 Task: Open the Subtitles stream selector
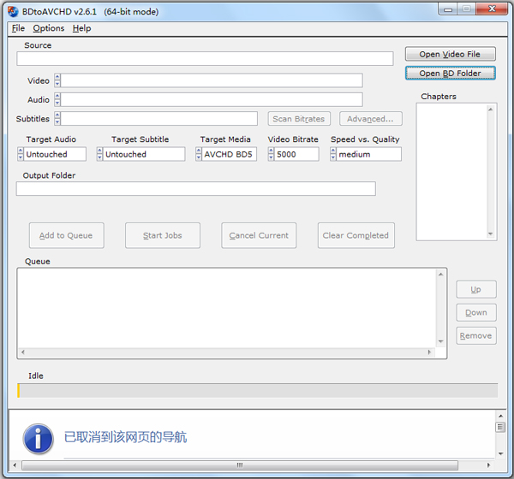(159, 119)
